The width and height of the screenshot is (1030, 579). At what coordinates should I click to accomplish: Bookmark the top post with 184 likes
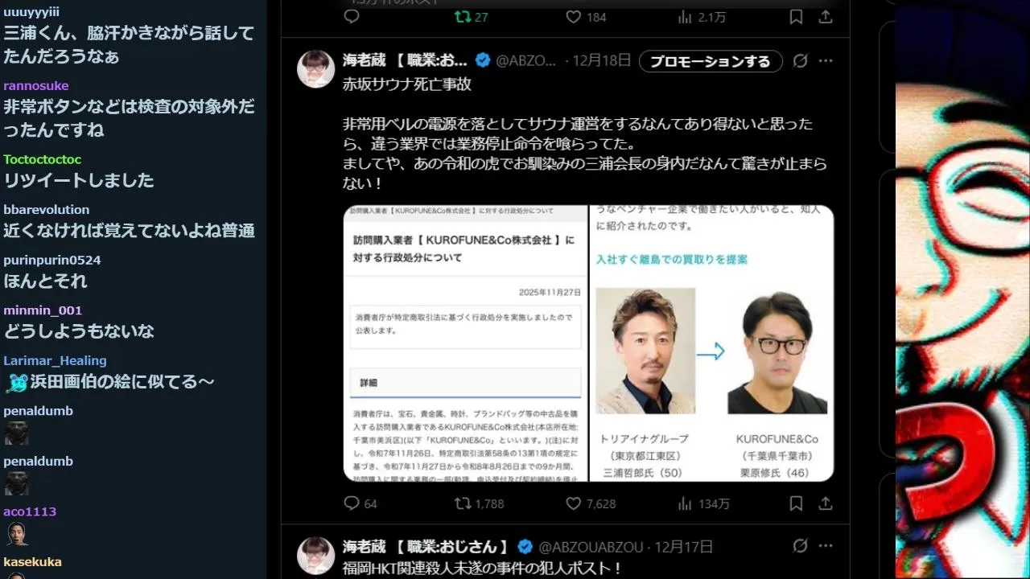pyautogui.click(x=796, y=17)
